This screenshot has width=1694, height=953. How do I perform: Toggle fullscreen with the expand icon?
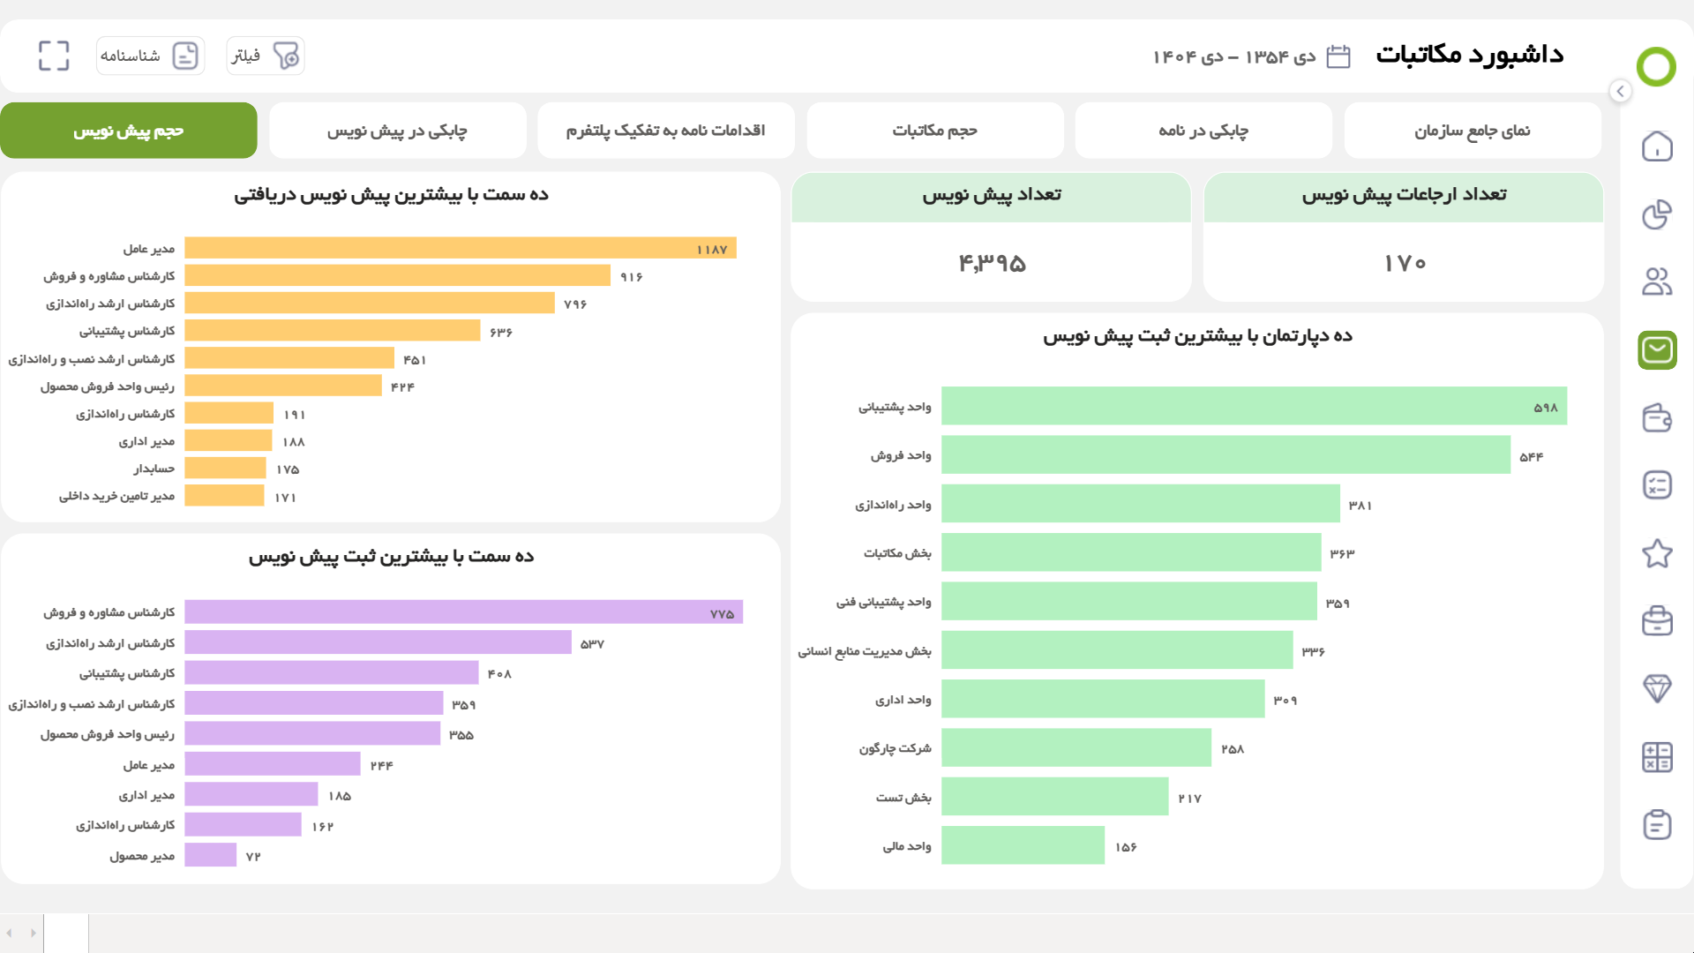pyautogui.click(x=54, y=56)
